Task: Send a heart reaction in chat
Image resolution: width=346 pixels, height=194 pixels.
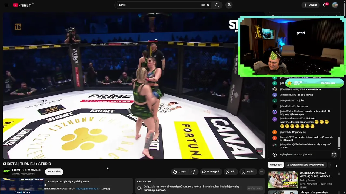Action: coord(334,155)
